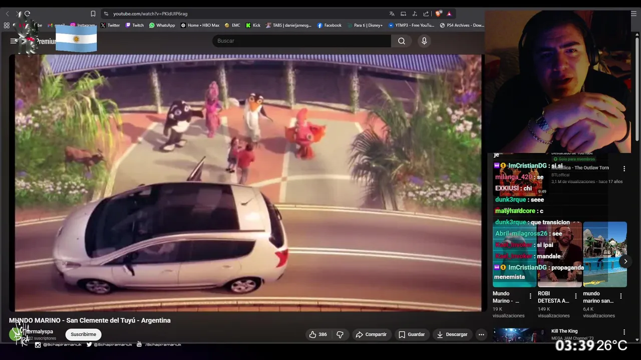Viewport: 641px width, 360px height.
Task: Open the Home • HBO Max bookmark
Action: [200, 25]
